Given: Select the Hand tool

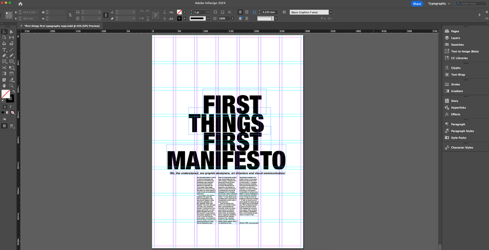Looking at the screenshot, I should (x=4, y=86).
